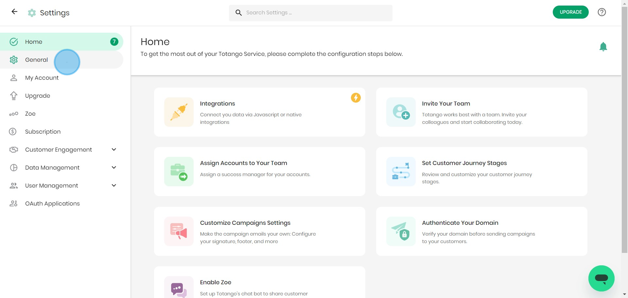The width and height of the screenshot is (628, 298).
Task: Click the User Management people icon
Action: pos(14,186)
